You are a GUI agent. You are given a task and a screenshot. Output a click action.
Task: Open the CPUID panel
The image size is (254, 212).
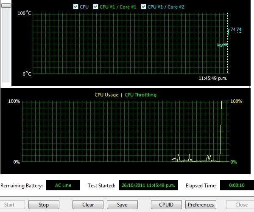tap(166, 204)
